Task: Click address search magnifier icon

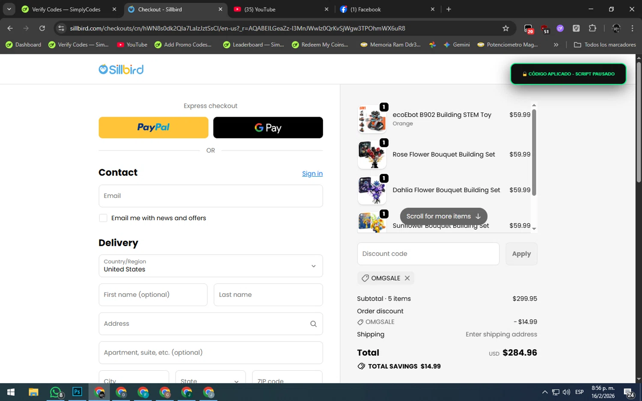Action: point(313,324)
